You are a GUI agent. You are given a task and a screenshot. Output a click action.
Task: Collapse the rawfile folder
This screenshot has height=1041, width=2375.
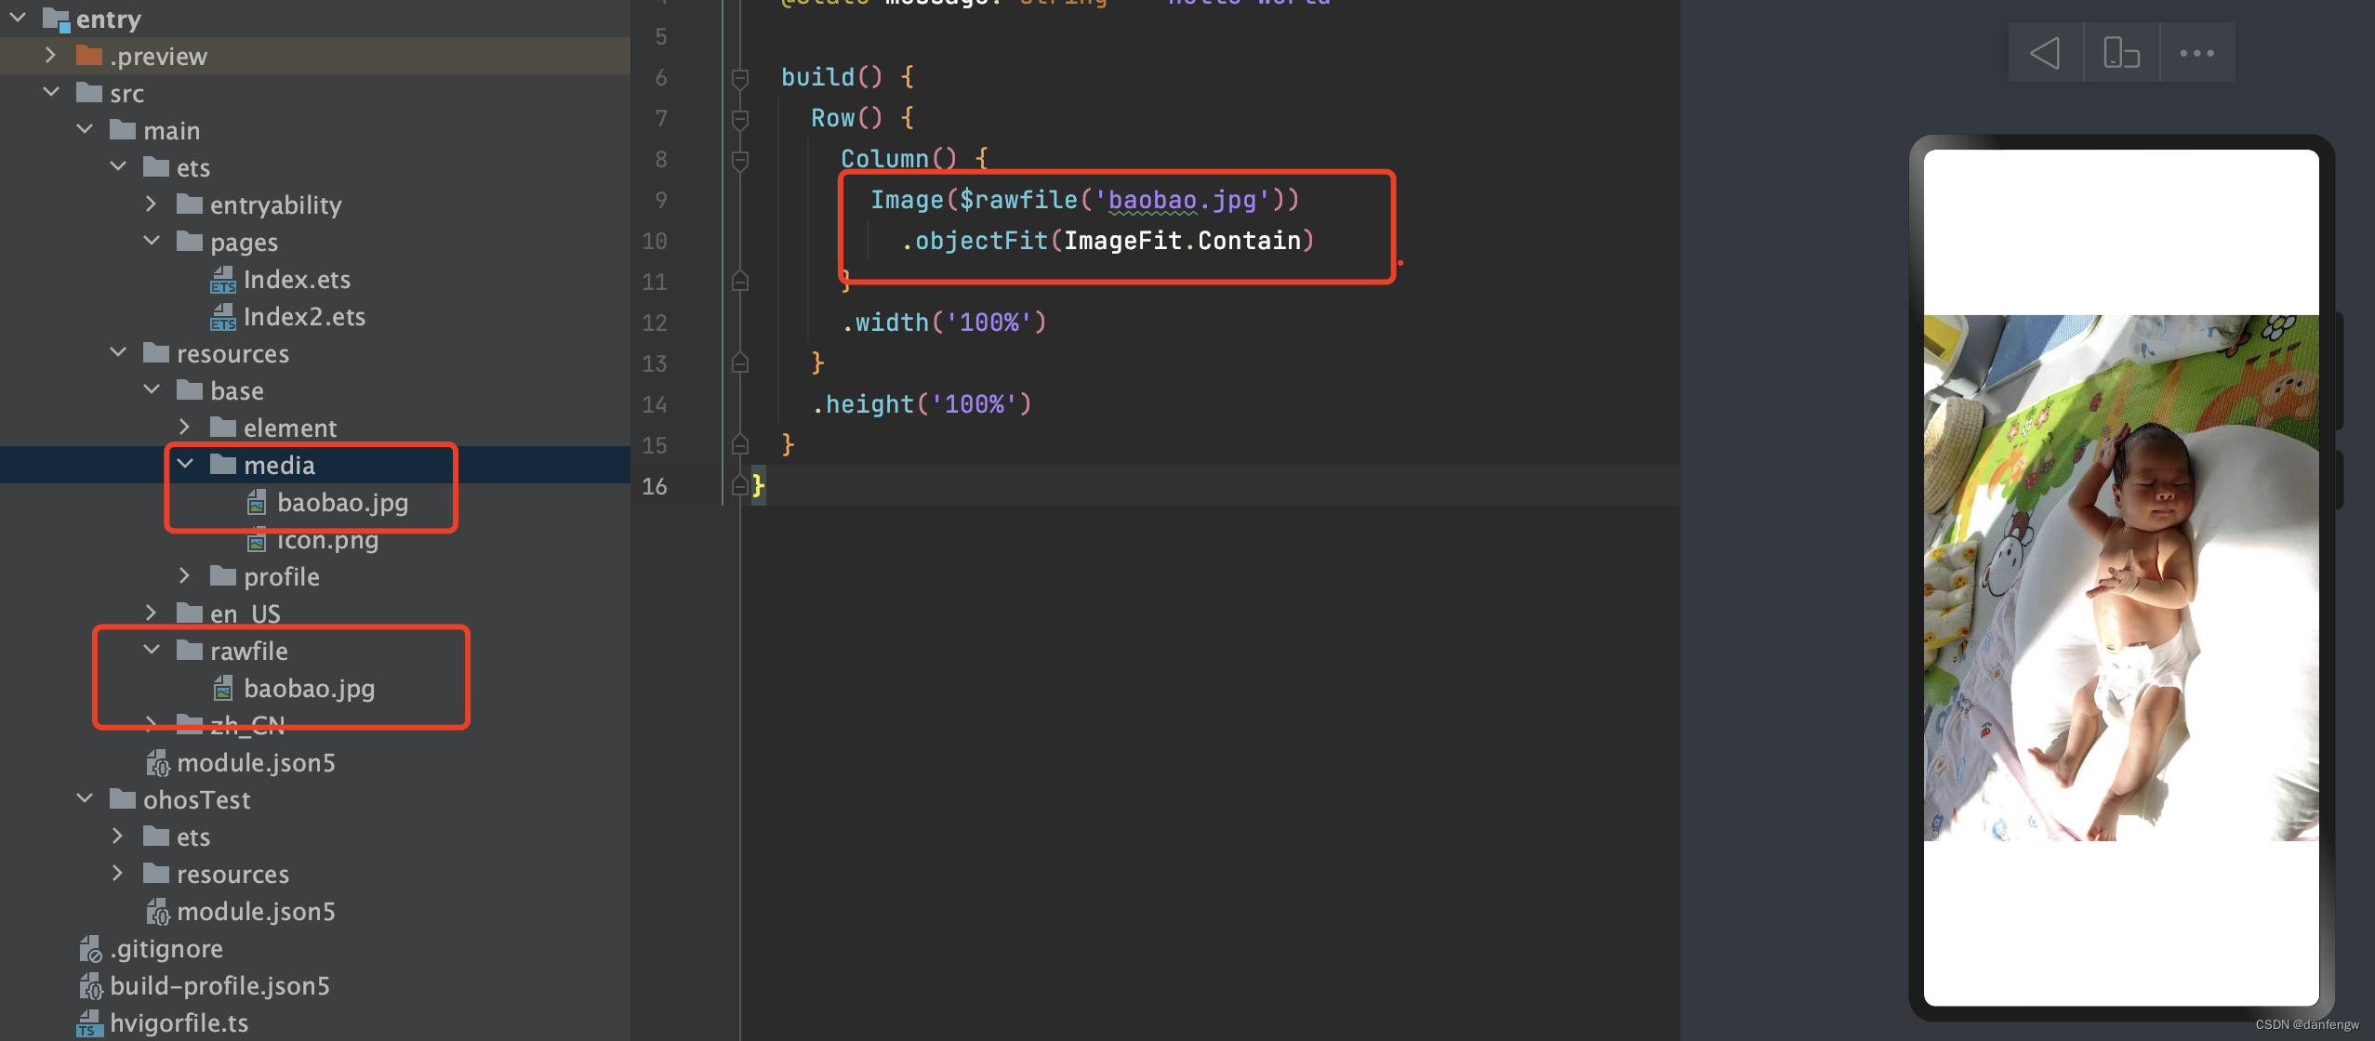coord(152,650)
